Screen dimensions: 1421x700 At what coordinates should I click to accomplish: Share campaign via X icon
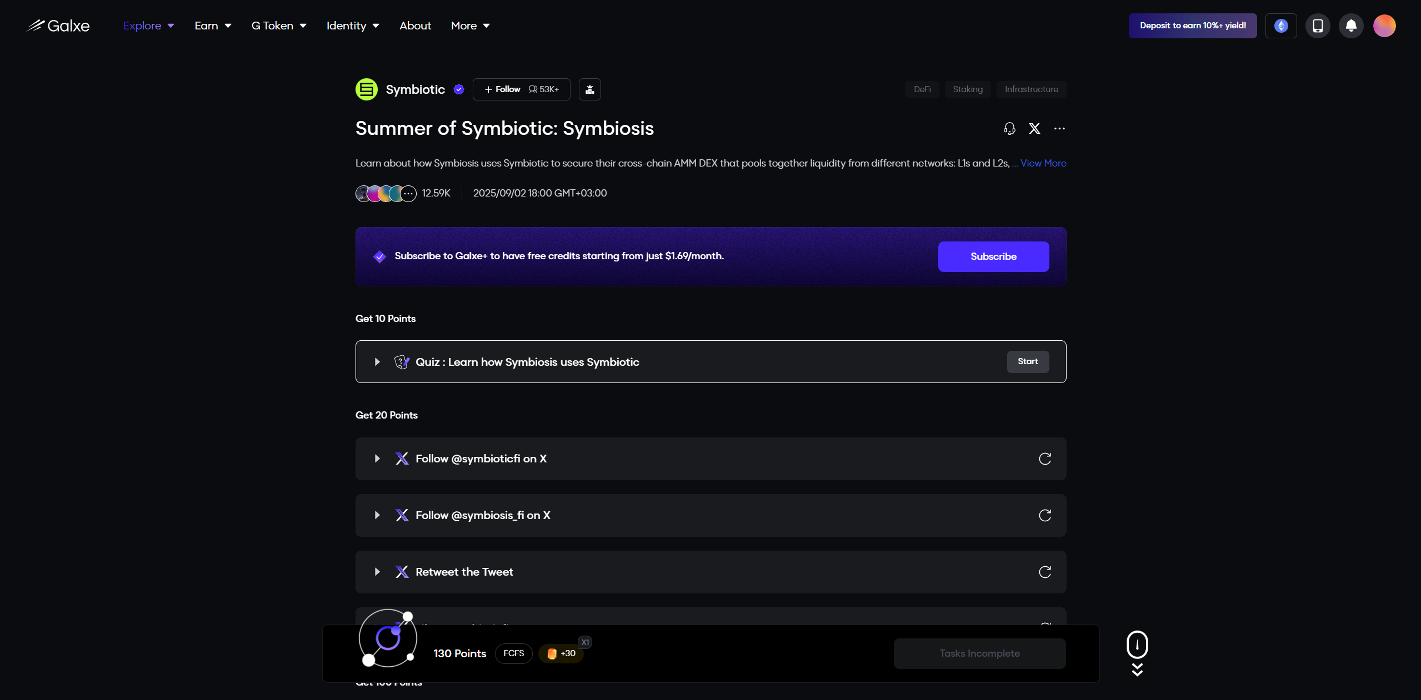tap(1034, 129)
